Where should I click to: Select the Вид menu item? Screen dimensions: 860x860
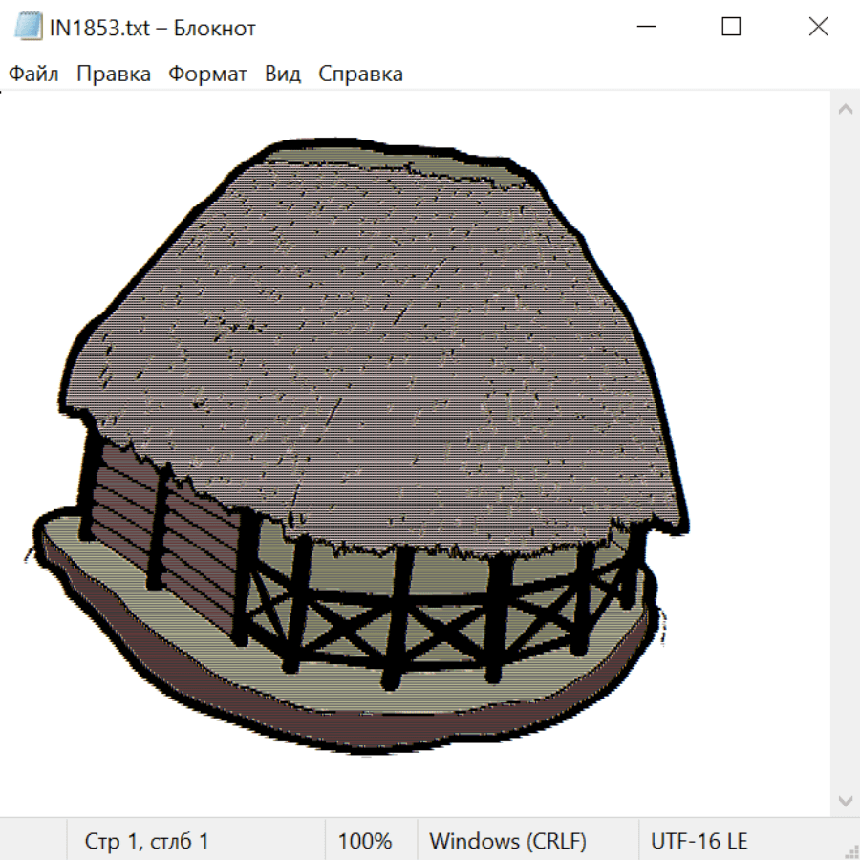(x=283, y=74)
